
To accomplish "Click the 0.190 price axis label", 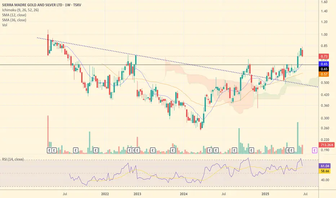I will 325,150.
